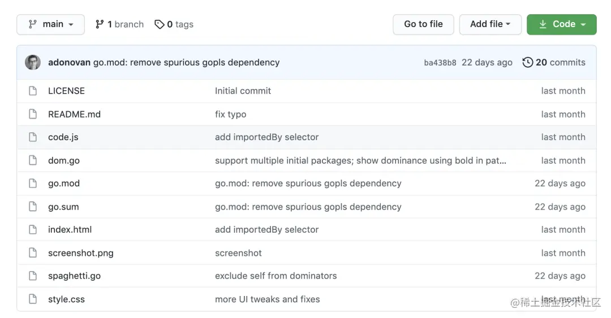Image resolution: width=611 pixels, height=318 pixels.
Task: Click the file icon next to code.js
Action: pos(33,137)
